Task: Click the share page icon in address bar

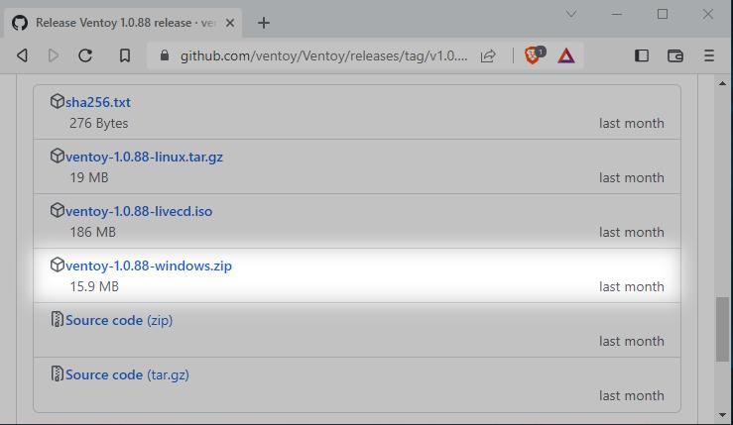Action: click(x=488, y=56)
